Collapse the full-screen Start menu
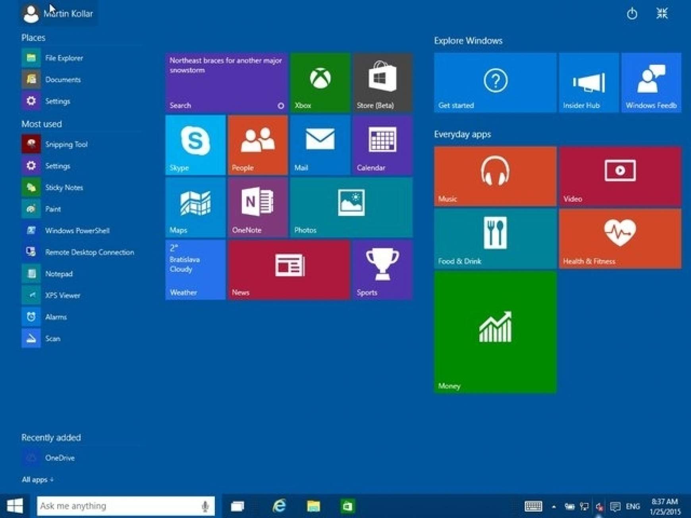The image size is (691, 518). click(662, 13)
